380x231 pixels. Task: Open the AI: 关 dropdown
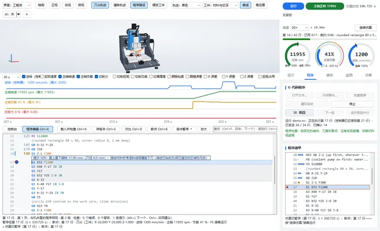click(12, 14)
